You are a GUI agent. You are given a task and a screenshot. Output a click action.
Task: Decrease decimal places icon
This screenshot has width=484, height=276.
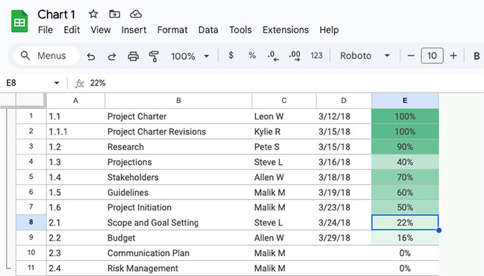pyautogui.click(x=273, y=56)
